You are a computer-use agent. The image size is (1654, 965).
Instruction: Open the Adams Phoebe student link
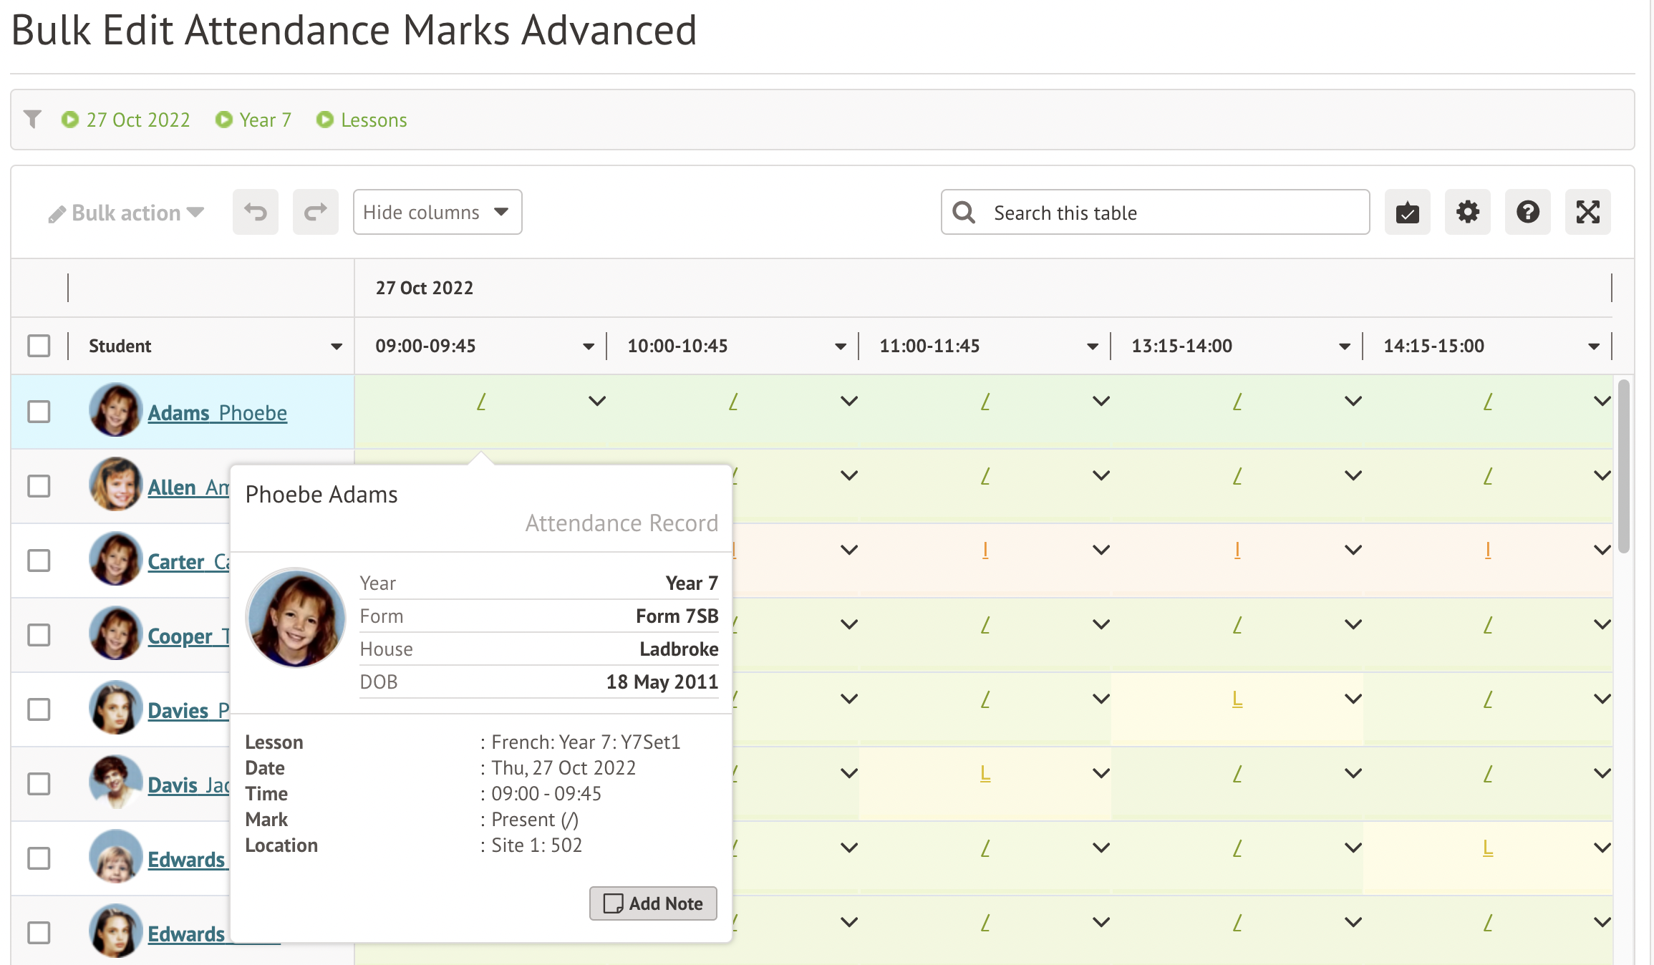coord(217,413)
